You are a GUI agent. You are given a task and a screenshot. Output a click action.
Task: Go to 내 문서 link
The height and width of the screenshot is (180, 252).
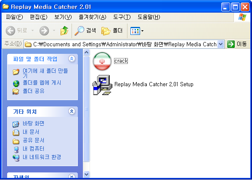(x=31, y=132)
